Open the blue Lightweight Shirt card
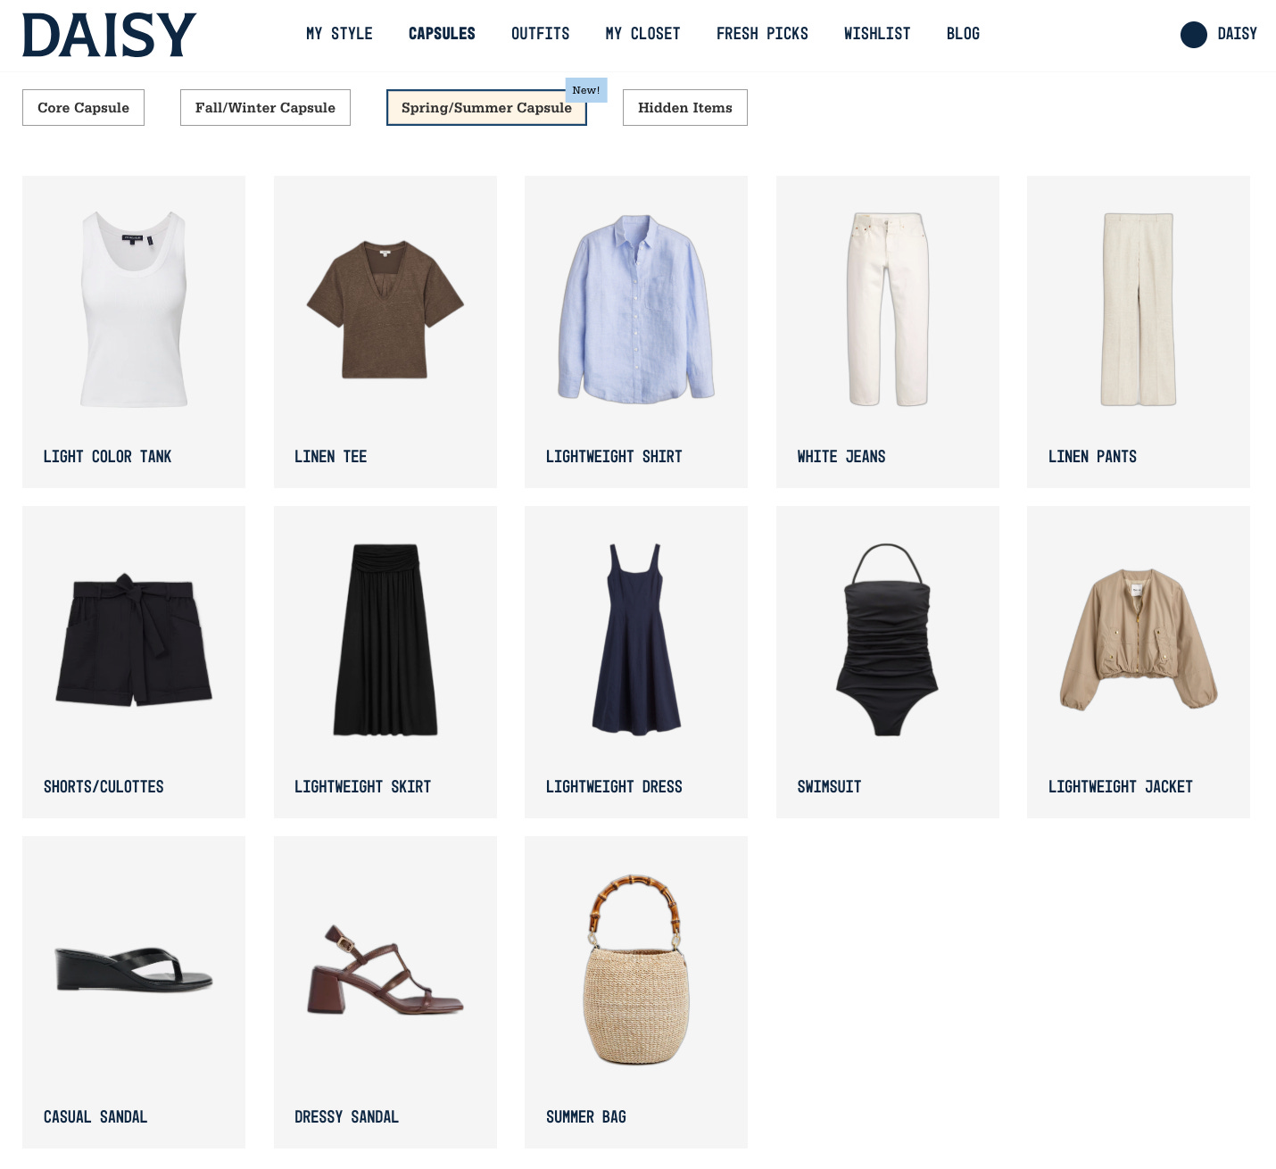1276x1169 pixels. coord(636,332)
